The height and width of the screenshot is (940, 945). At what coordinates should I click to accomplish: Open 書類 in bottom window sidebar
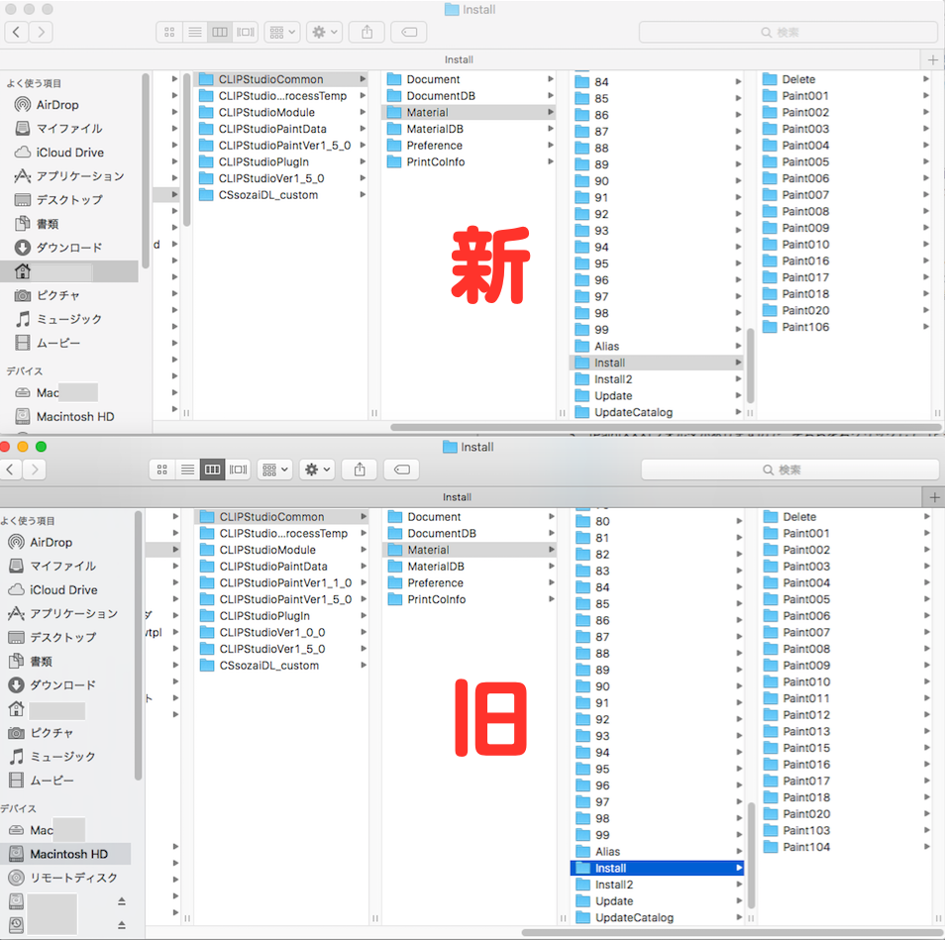41,661
